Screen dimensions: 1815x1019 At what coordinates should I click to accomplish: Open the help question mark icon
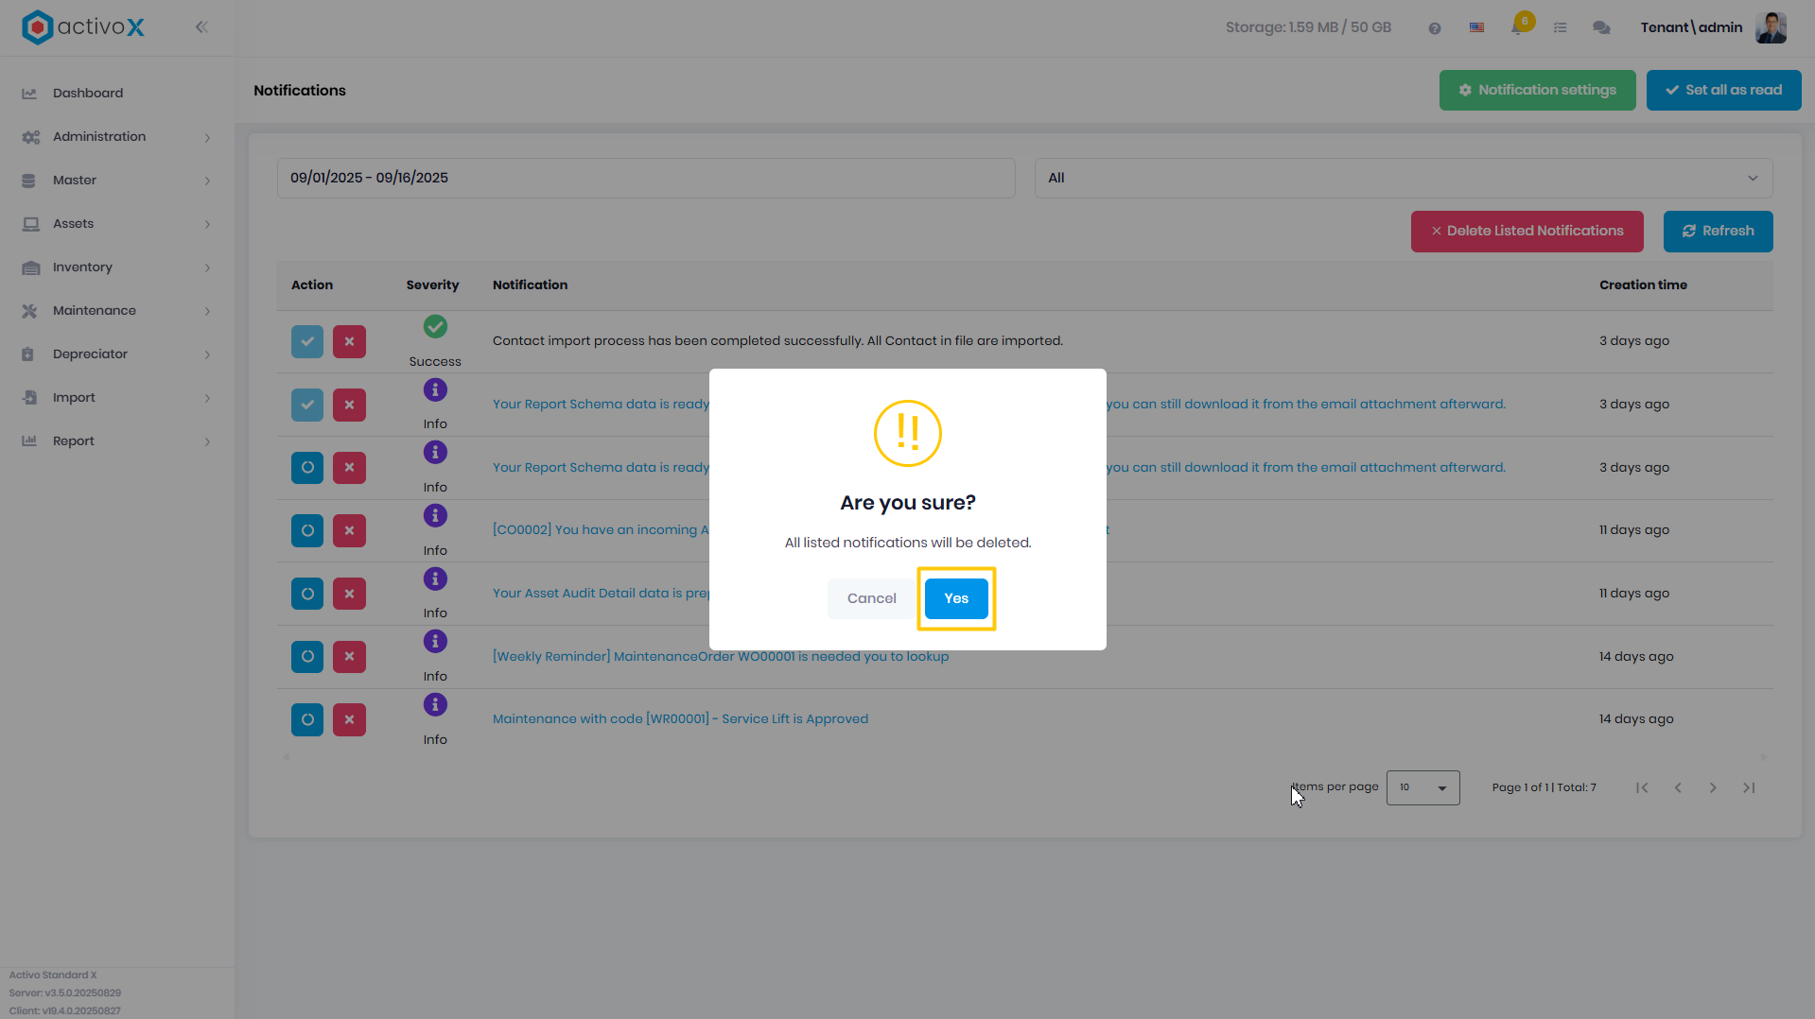(1435, 28)
